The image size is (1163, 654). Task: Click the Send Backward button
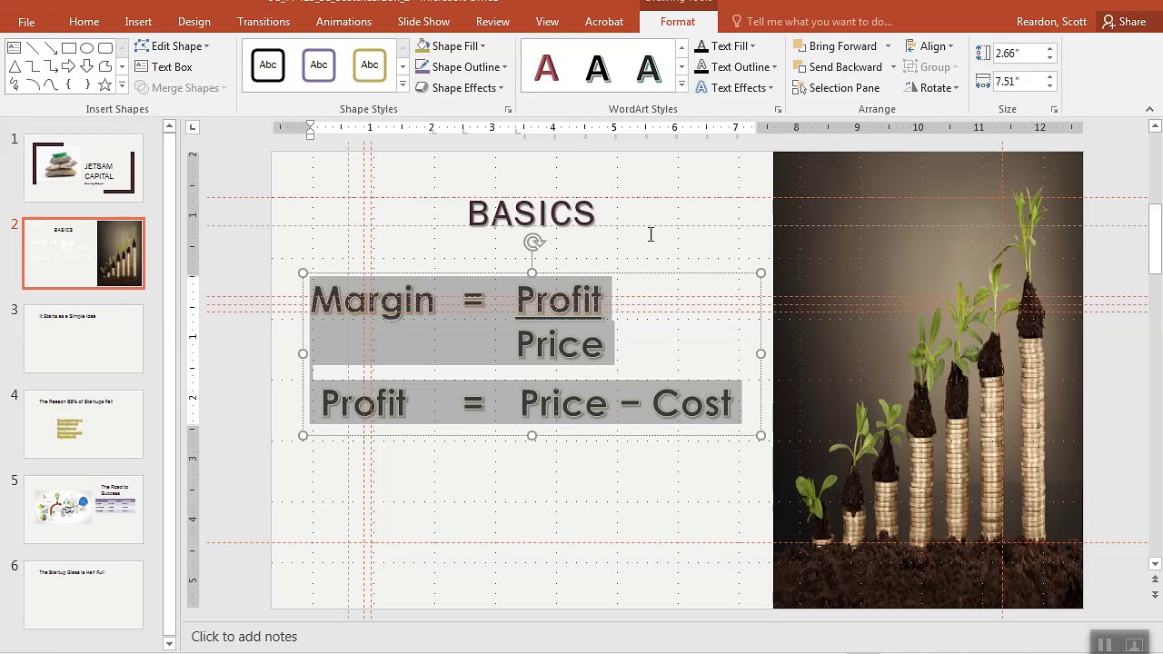coord(838,66)
